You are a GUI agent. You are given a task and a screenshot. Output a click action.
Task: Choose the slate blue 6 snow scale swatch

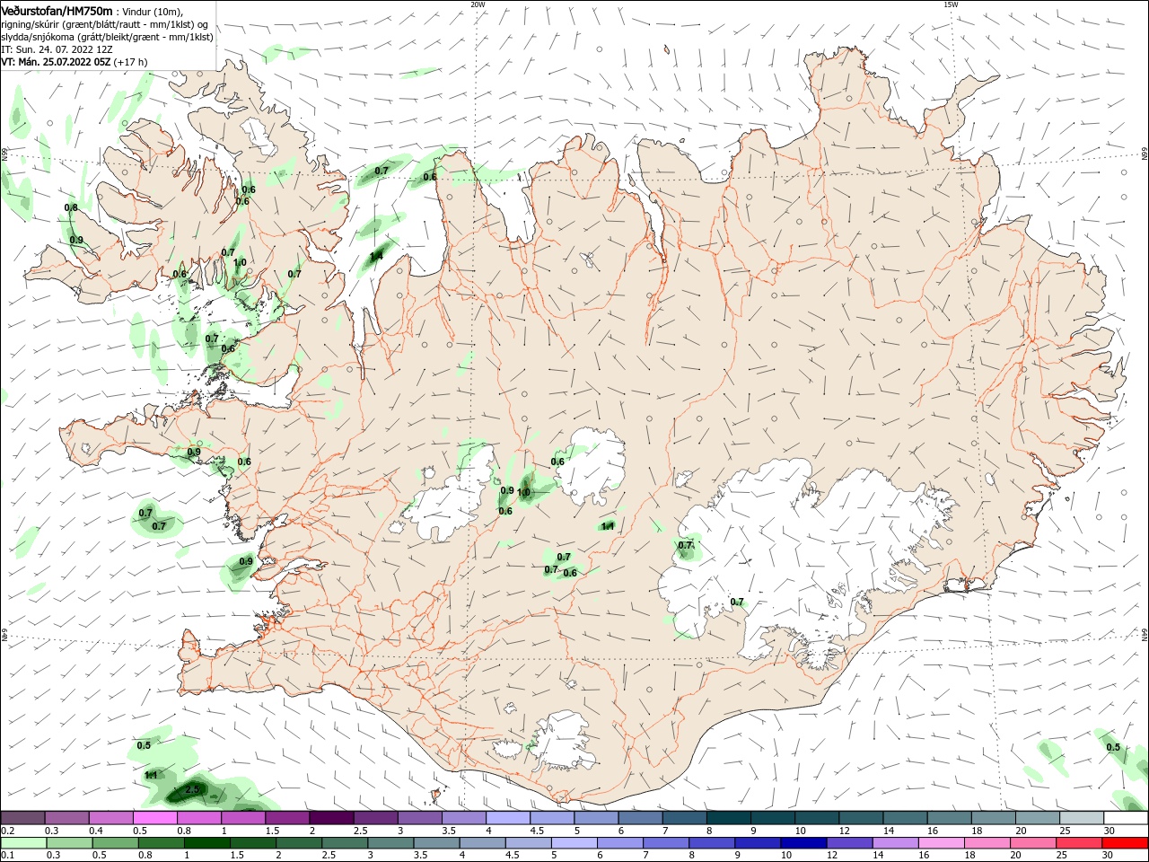click(x=641, y=818)
